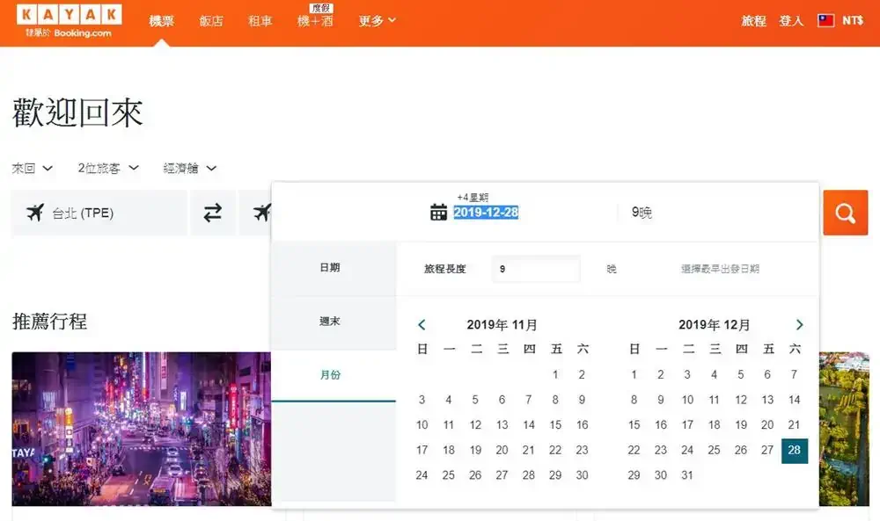Click the destination airplane icon

pyautogui.click(x=261, y=213)
